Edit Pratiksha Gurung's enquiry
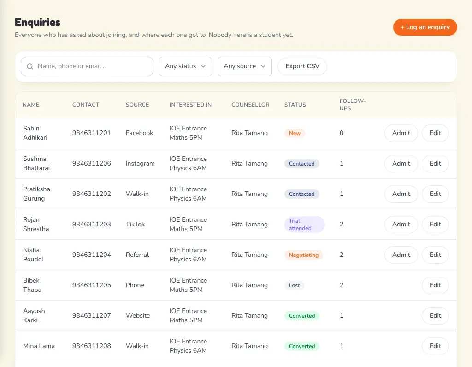Screen dimensions: 472x367 [435, 194]
